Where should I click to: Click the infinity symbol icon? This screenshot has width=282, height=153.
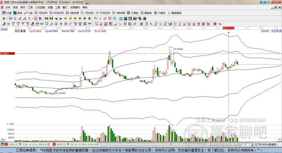220,24
